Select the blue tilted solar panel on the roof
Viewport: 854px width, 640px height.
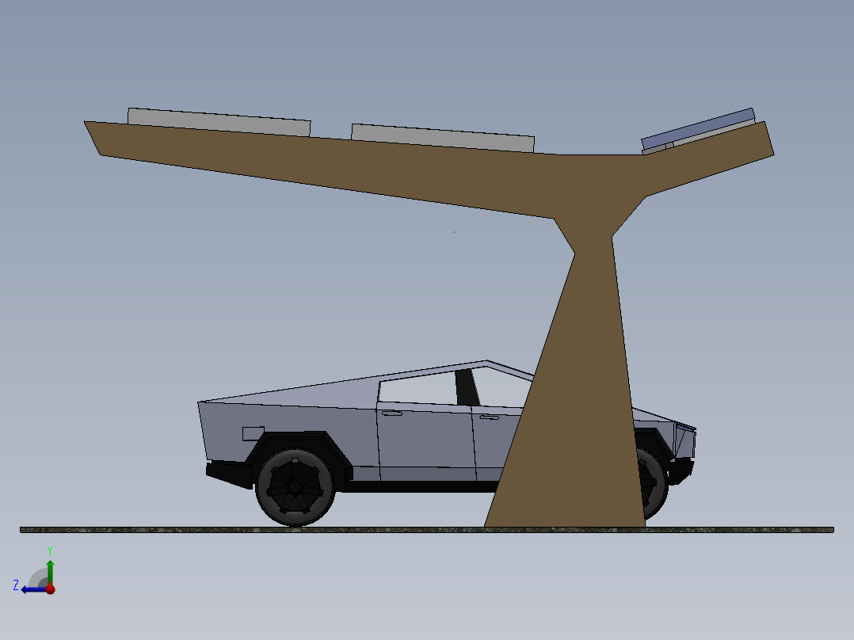698,128
